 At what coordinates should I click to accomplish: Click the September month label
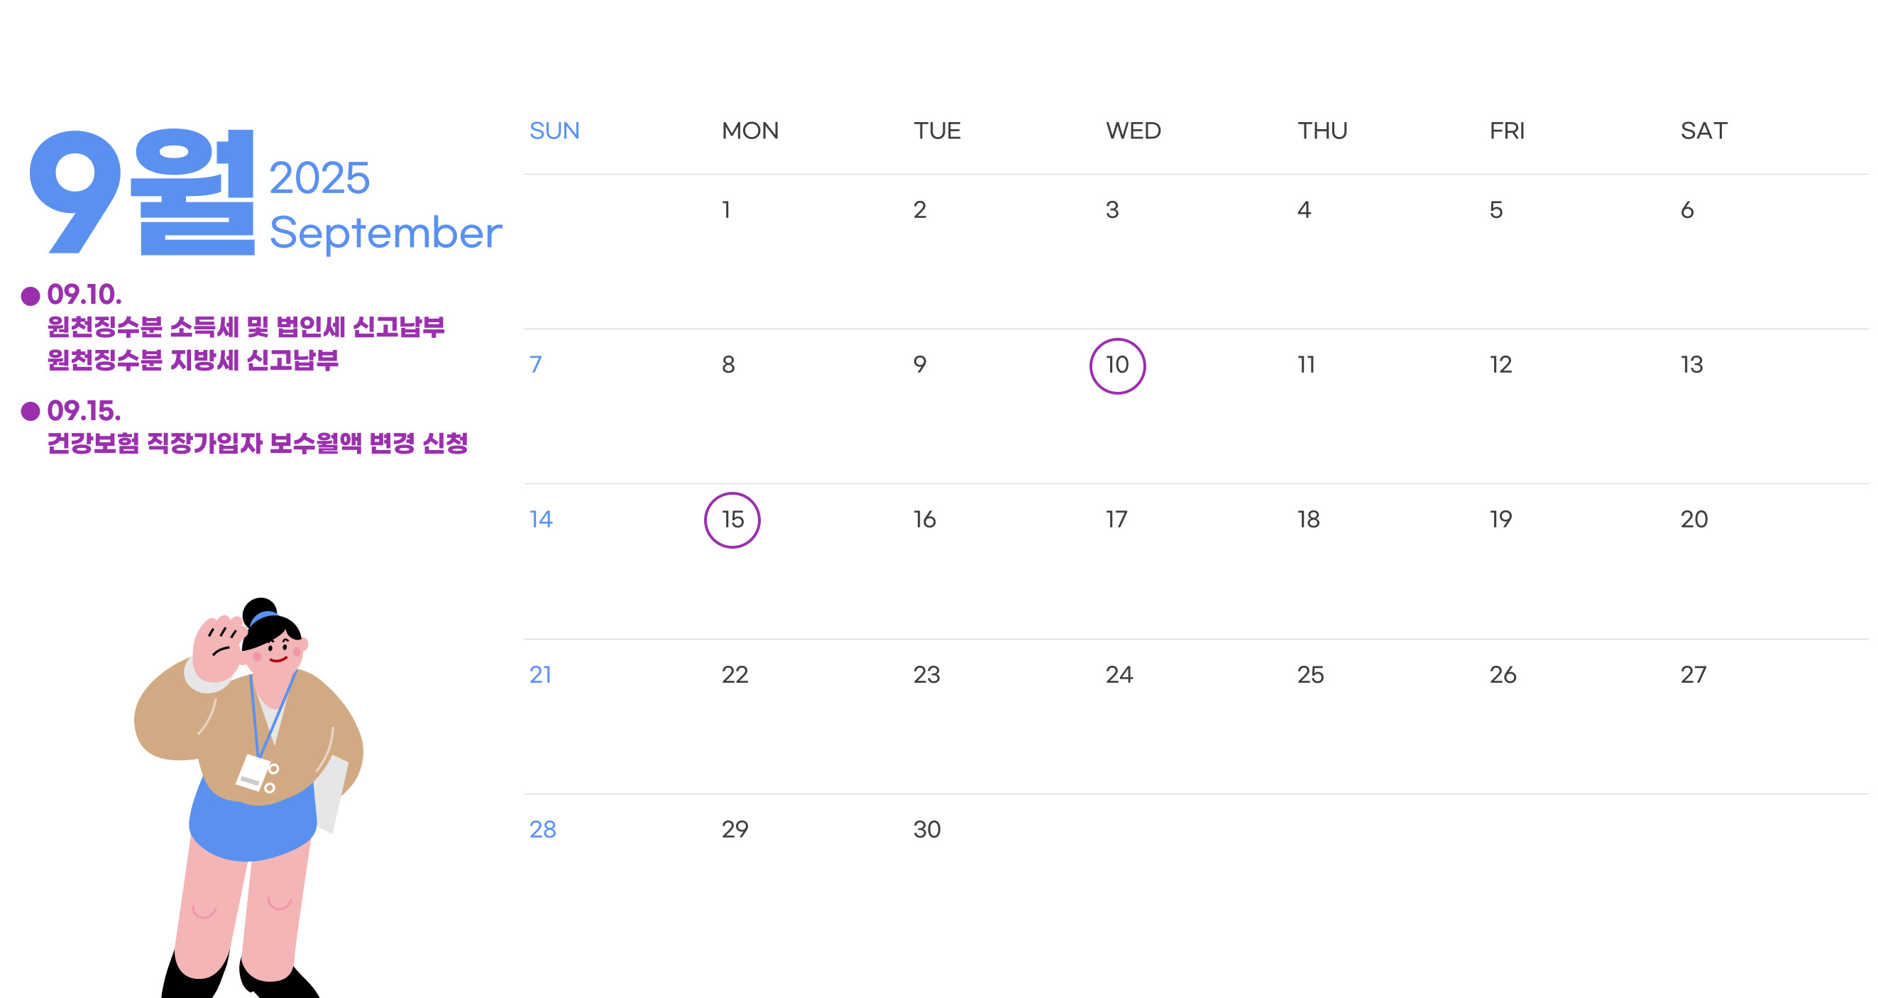[x=385, y=234]
